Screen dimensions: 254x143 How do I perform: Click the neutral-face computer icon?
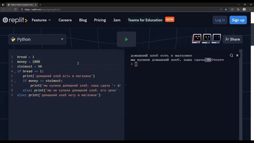206,39
